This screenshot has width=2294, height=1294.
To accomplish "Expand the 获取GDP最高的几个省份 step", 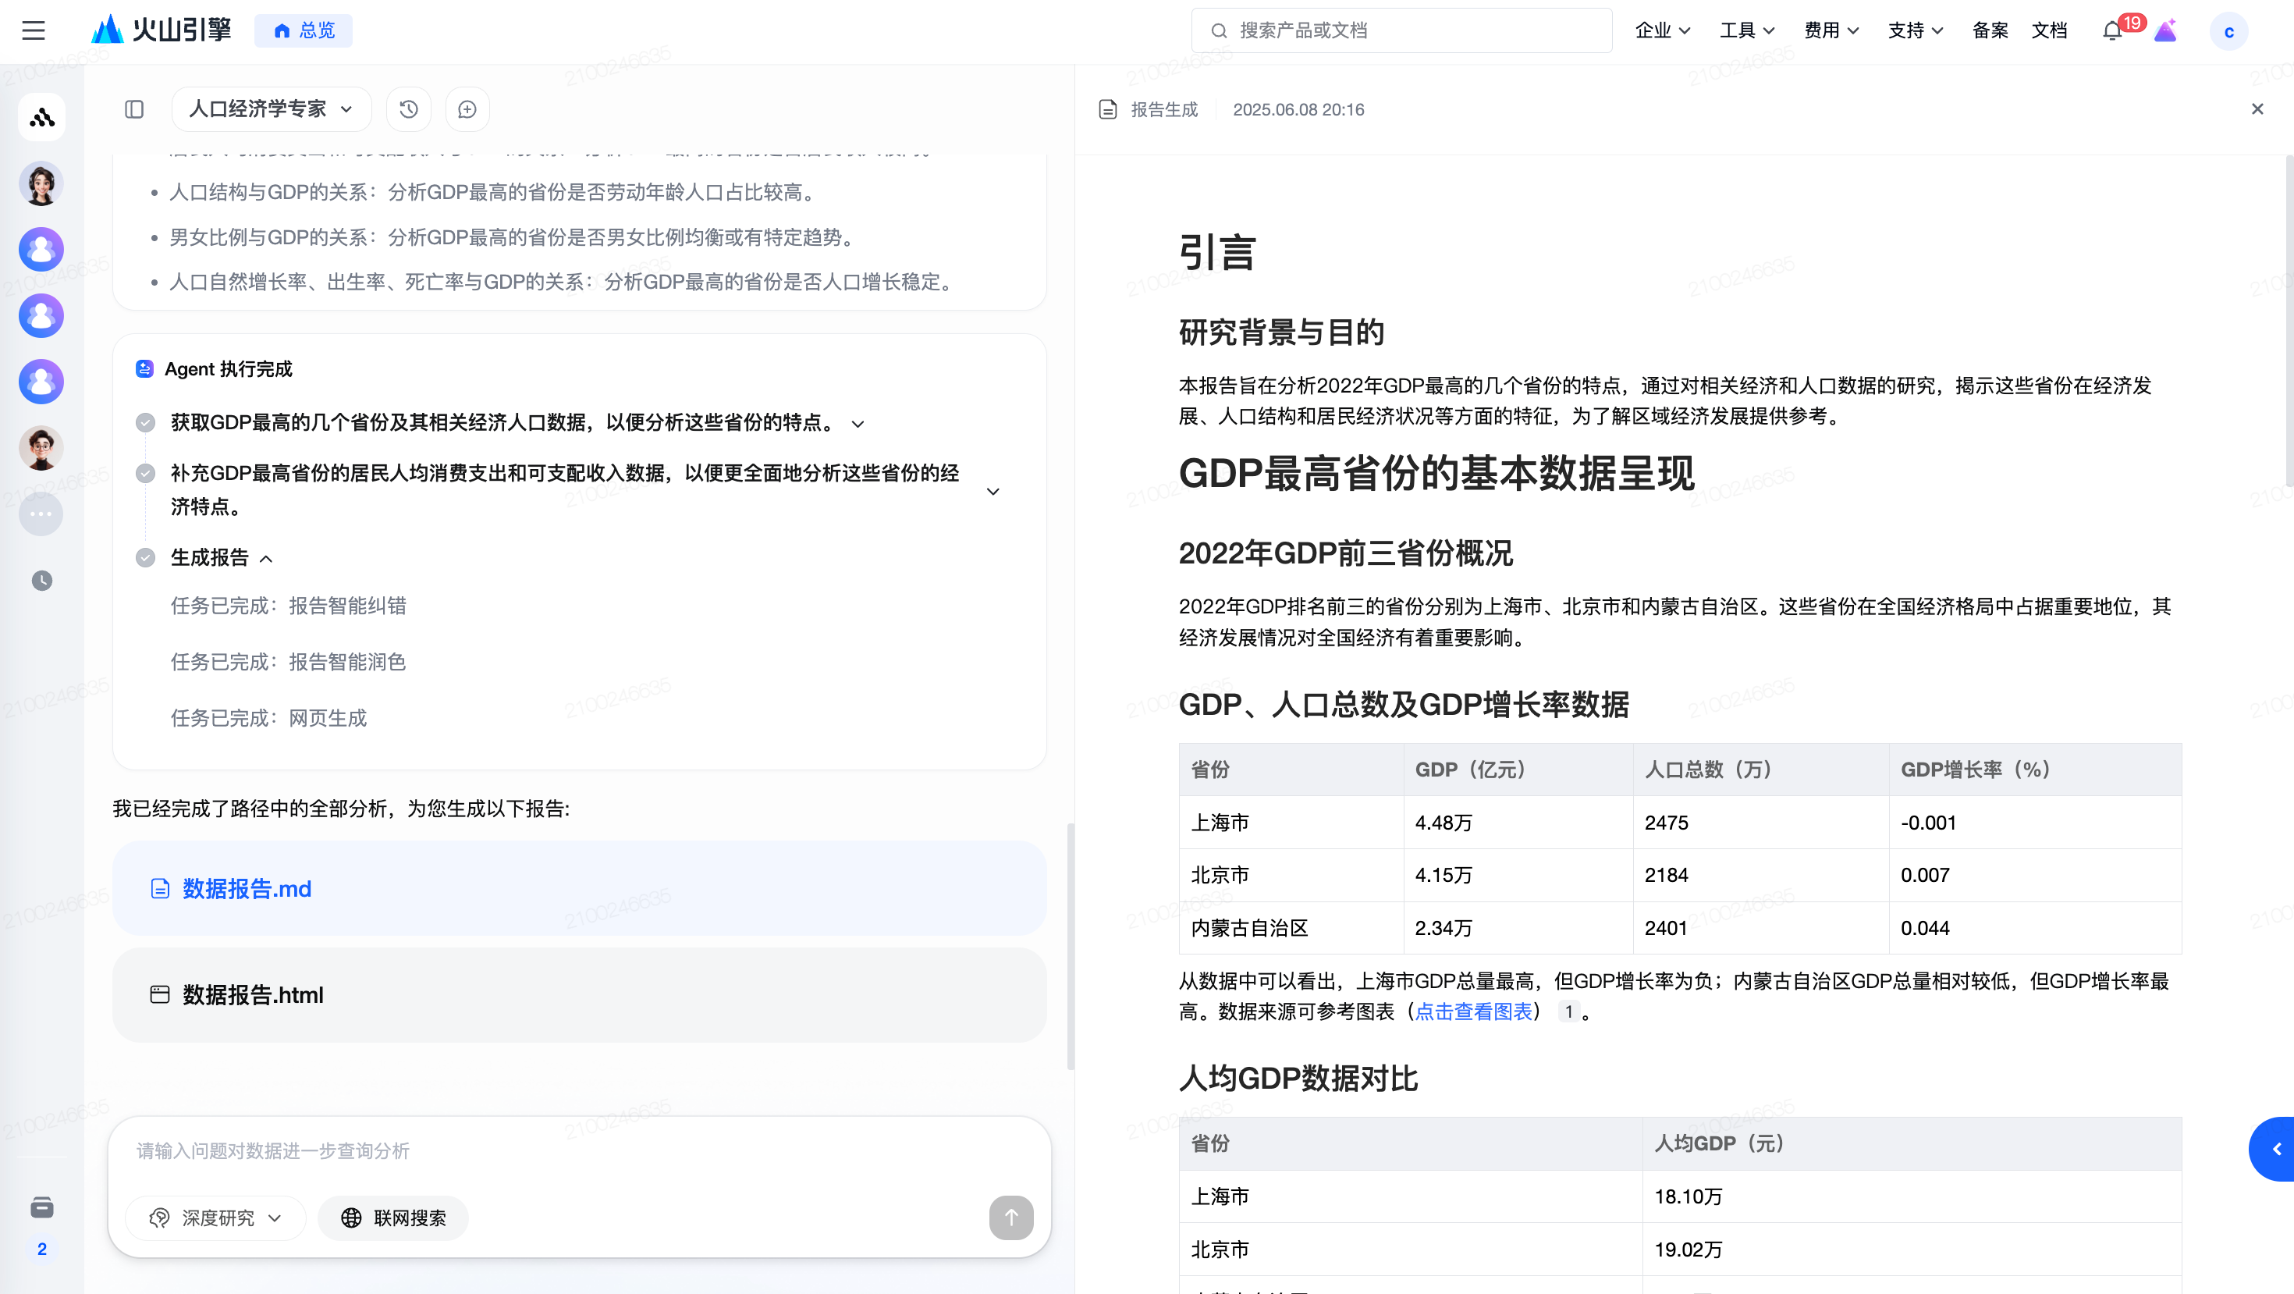I will click(858, 424).
